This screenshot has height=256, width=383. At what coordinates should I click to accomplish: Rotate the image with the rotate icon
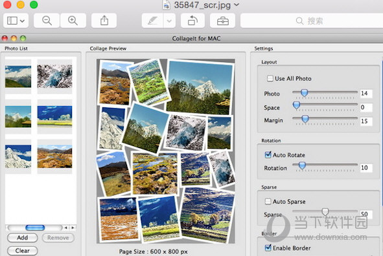192,21
